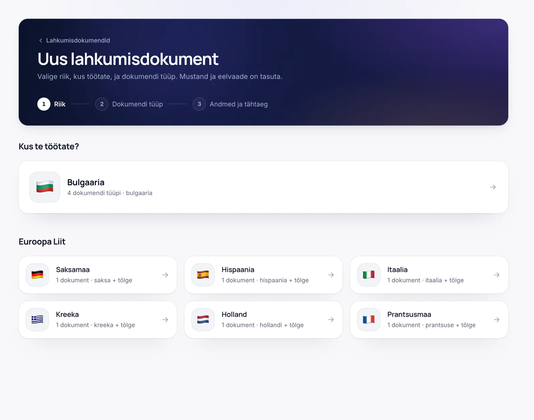Click the arrow on the Prantsusmaa card
Screen dimensions: 534x420
pos(497,320)
